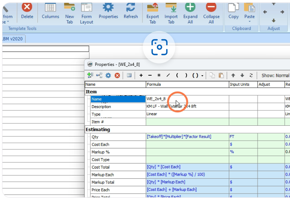Open the parentheses dropdown in Properties toolbar
Viewport: 290px width, 203px height.
coord(202,75)
